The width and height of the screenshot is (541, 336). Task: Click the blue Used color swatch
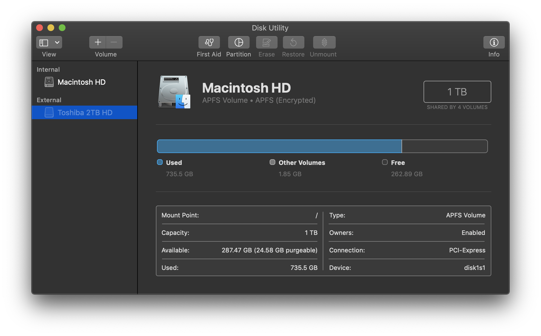click(x=160, y=162)
